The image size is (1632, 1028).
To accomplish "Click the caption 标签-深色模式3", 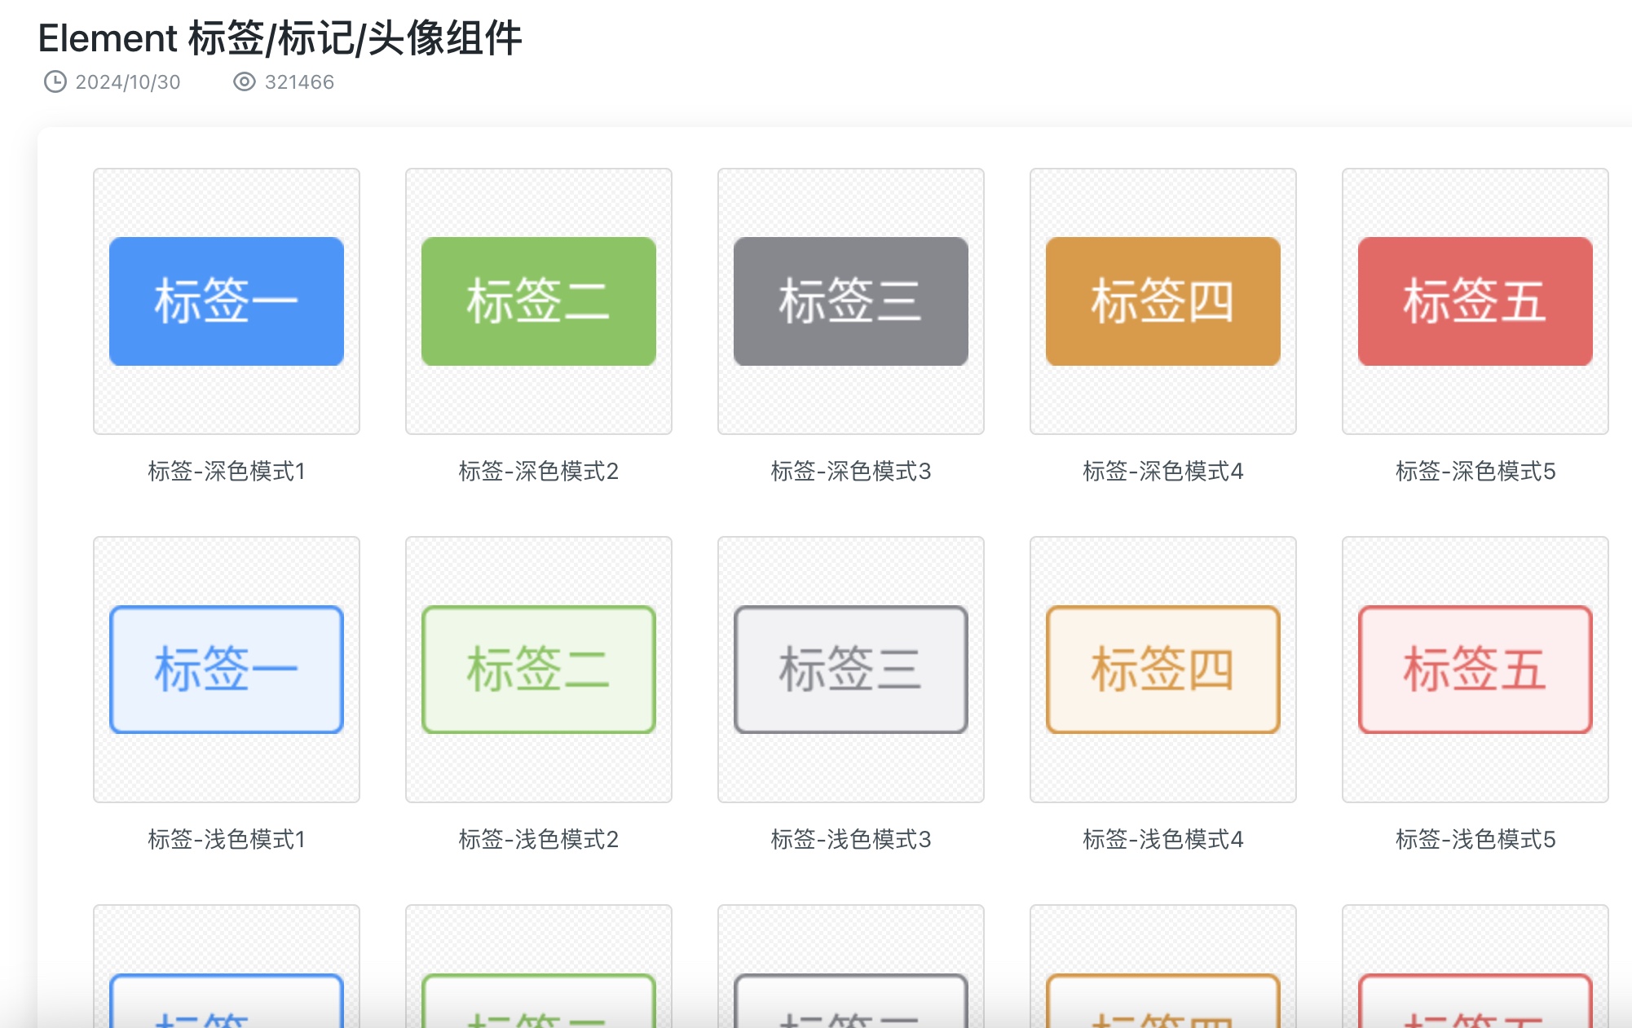I will coord(851,471).
